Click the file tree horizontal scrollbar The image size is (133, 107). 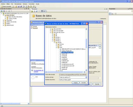click(65, 72)
